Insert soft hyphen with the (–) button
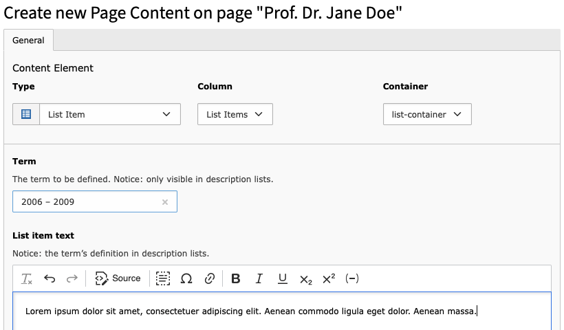The height and width of the screenshot is (330, 564). click(351, 278)
